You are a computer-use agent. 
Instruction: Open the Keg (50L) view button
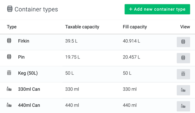[183, 74]
